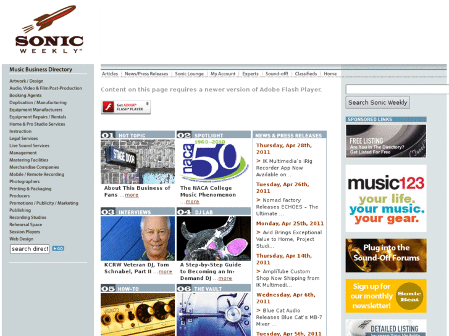
Task: Open the Articles menu item
Action: pos(110,74)
